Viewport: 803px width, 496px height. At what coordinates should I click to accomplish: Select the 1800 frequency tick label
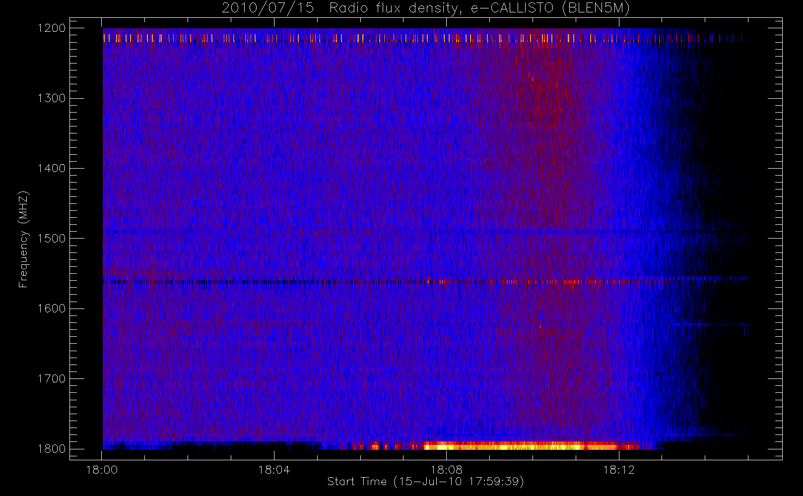click(x=52, y=449)
